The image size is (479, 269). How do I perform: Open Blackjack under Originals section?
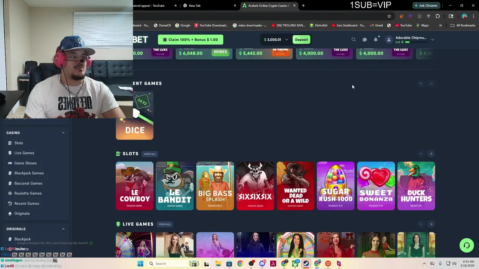coord(22,239)
